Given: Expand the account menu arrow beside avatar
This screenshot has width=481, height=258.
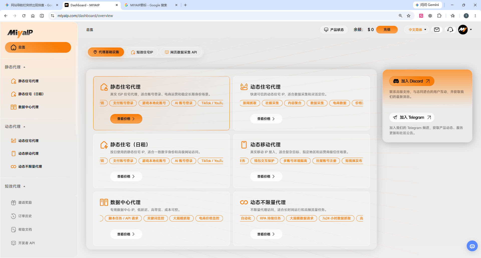Looking at the screenshot, I should [471, 30].
